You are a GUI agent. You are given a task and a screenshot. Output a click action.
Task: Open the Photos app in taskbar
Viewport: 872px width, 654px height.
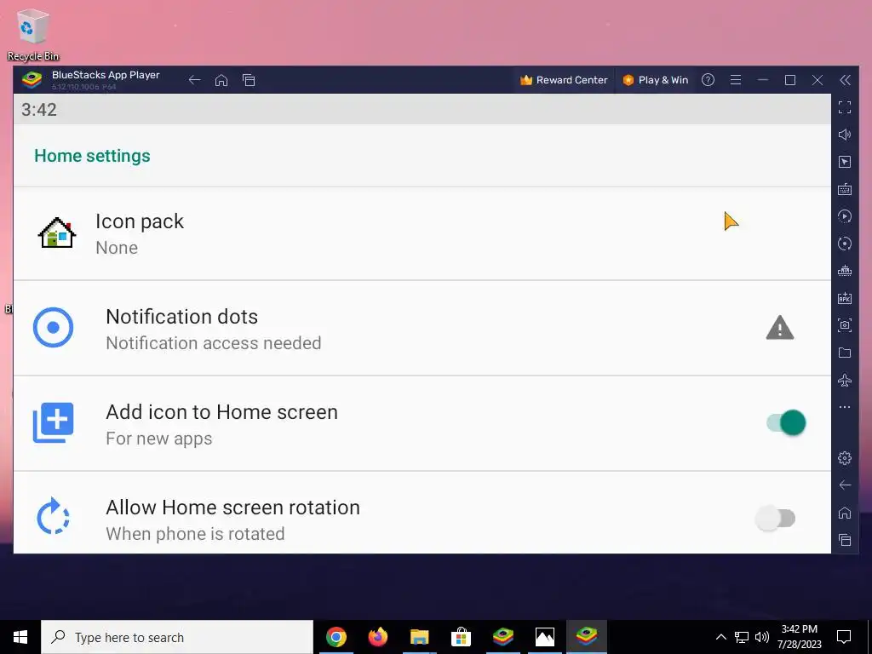pyautogui.click(x=544, y=637)
